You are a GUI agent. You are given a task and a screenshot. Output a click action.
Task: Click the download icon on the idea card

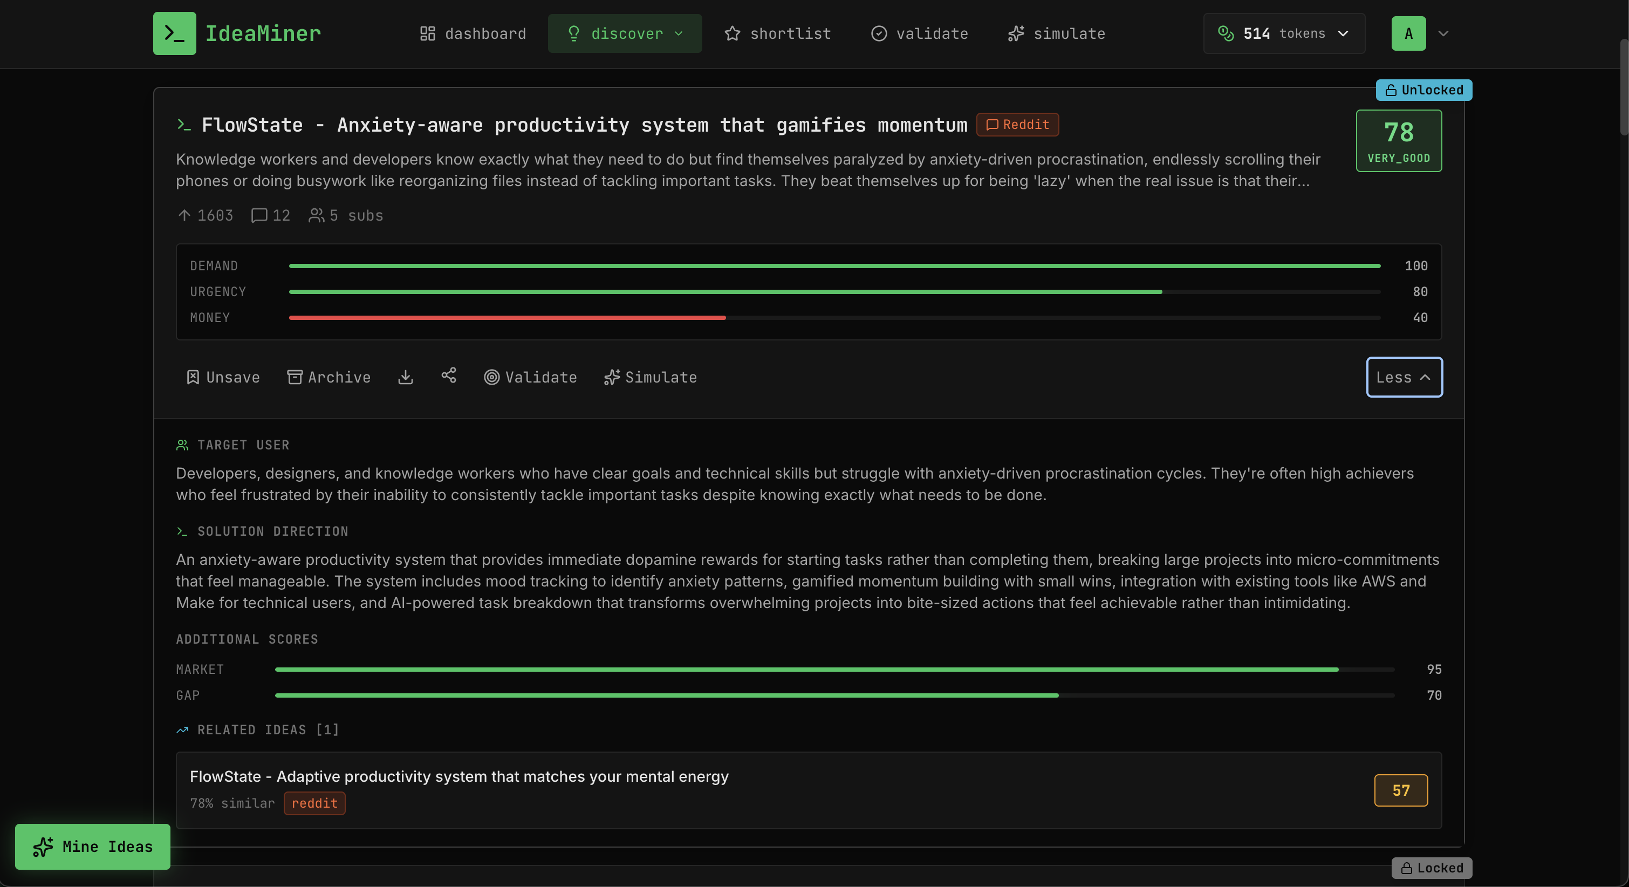pyautogui.click(x=405, y=377)
